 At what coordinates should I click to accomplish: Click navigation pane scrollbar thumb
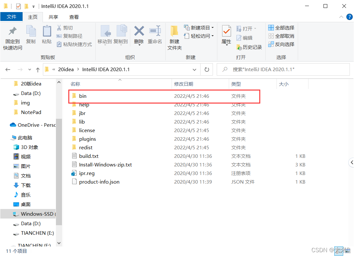(59, 172)
